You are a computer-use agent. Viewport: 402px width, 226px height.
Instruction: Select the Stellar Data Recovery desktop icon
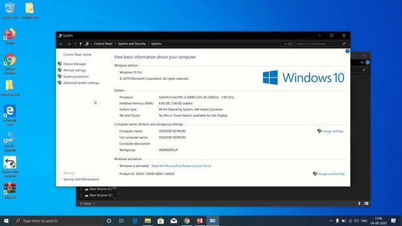[x=10, y=166]
